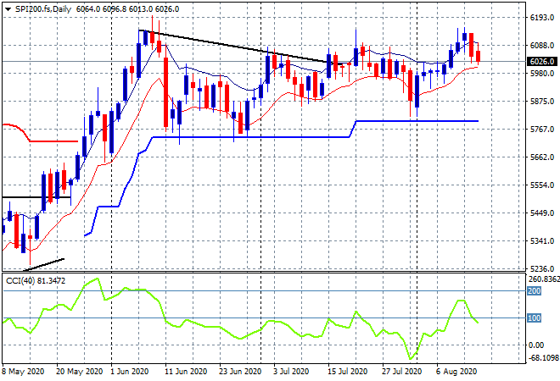
Task: Click CCI scale value 260.8362
Action: (x=544, y=279)
